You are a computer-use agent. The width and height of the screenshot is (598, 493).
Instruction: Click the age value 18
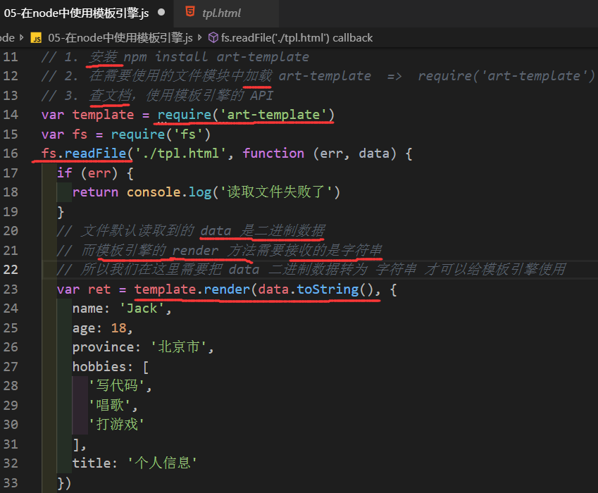118,328
